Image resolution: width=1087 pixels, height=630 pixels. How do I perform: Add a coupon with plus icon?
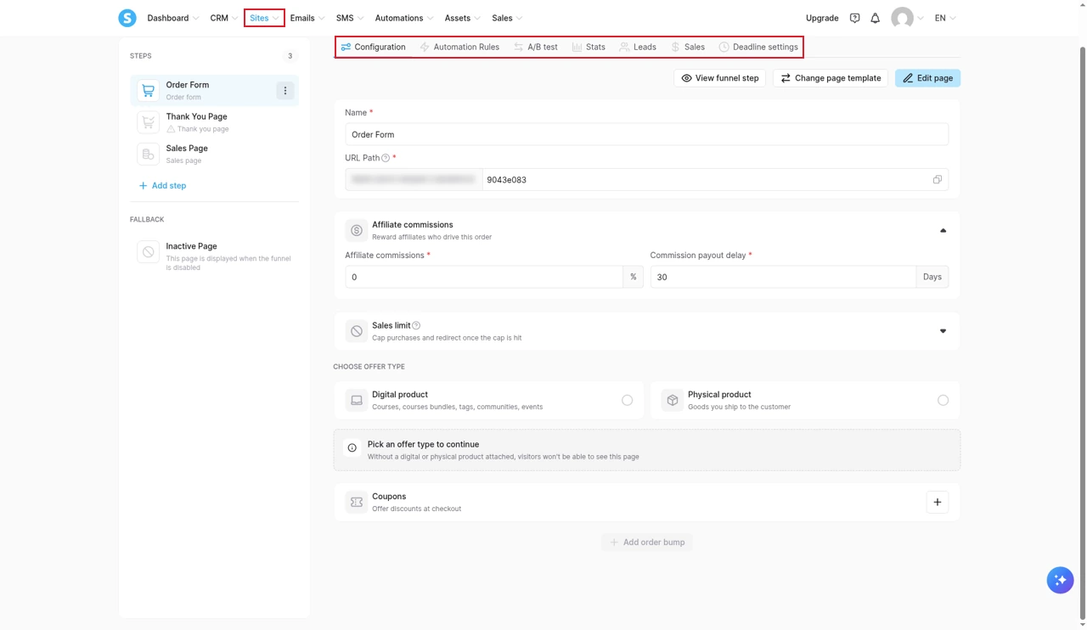click(x=938, y=502)
